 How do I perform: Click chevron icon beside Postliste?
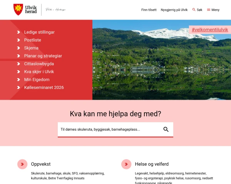18,40
